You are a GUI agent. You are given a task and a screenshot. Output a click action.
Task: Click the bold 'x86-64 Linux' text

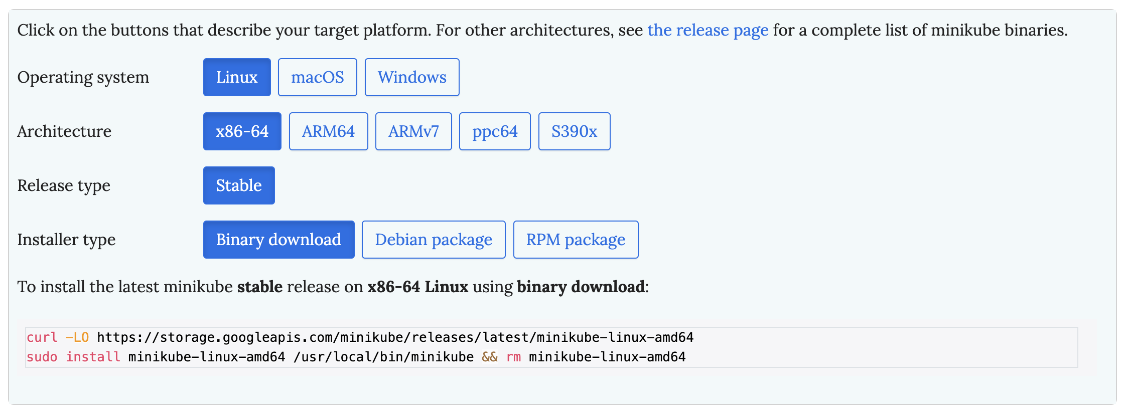coord(418,287)
